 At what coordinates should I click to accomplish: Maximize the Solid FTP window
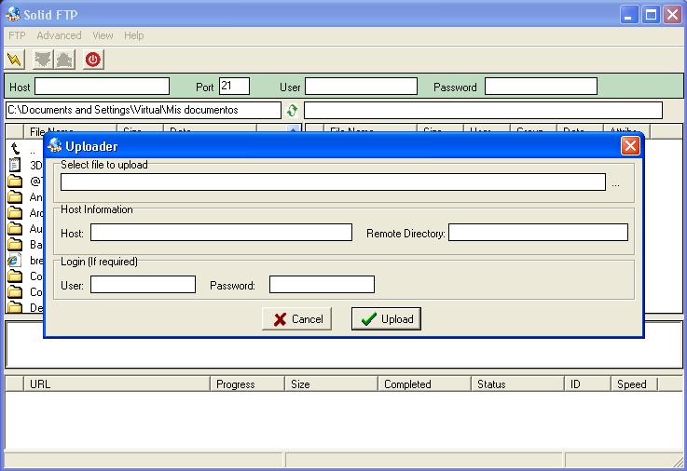tap(651, 15)
